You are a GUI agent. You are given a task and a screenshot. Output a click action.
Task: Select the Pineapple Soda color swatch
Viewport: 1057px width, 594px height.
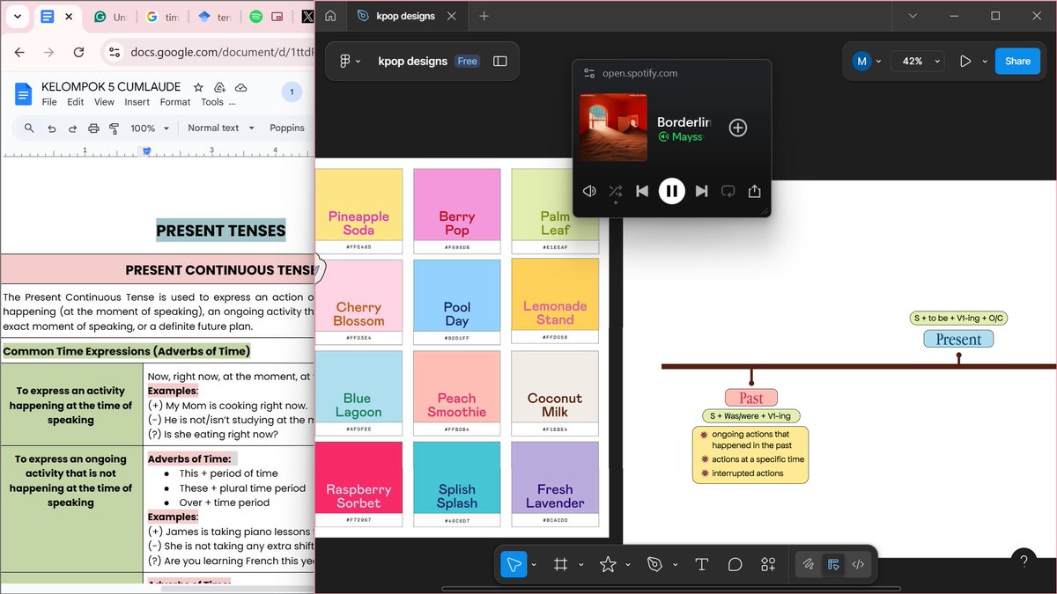click(358, 209)
